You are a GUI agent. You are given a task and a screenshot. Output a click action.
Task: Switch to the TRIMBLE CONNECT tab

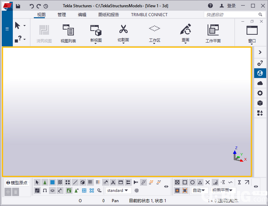149,15
